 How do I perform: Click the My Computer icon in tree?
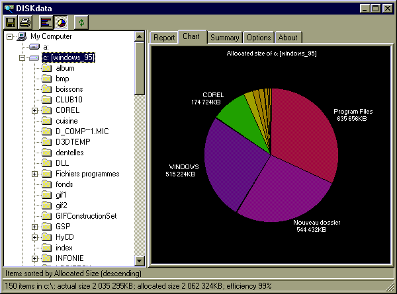click(x=22, y=37)
